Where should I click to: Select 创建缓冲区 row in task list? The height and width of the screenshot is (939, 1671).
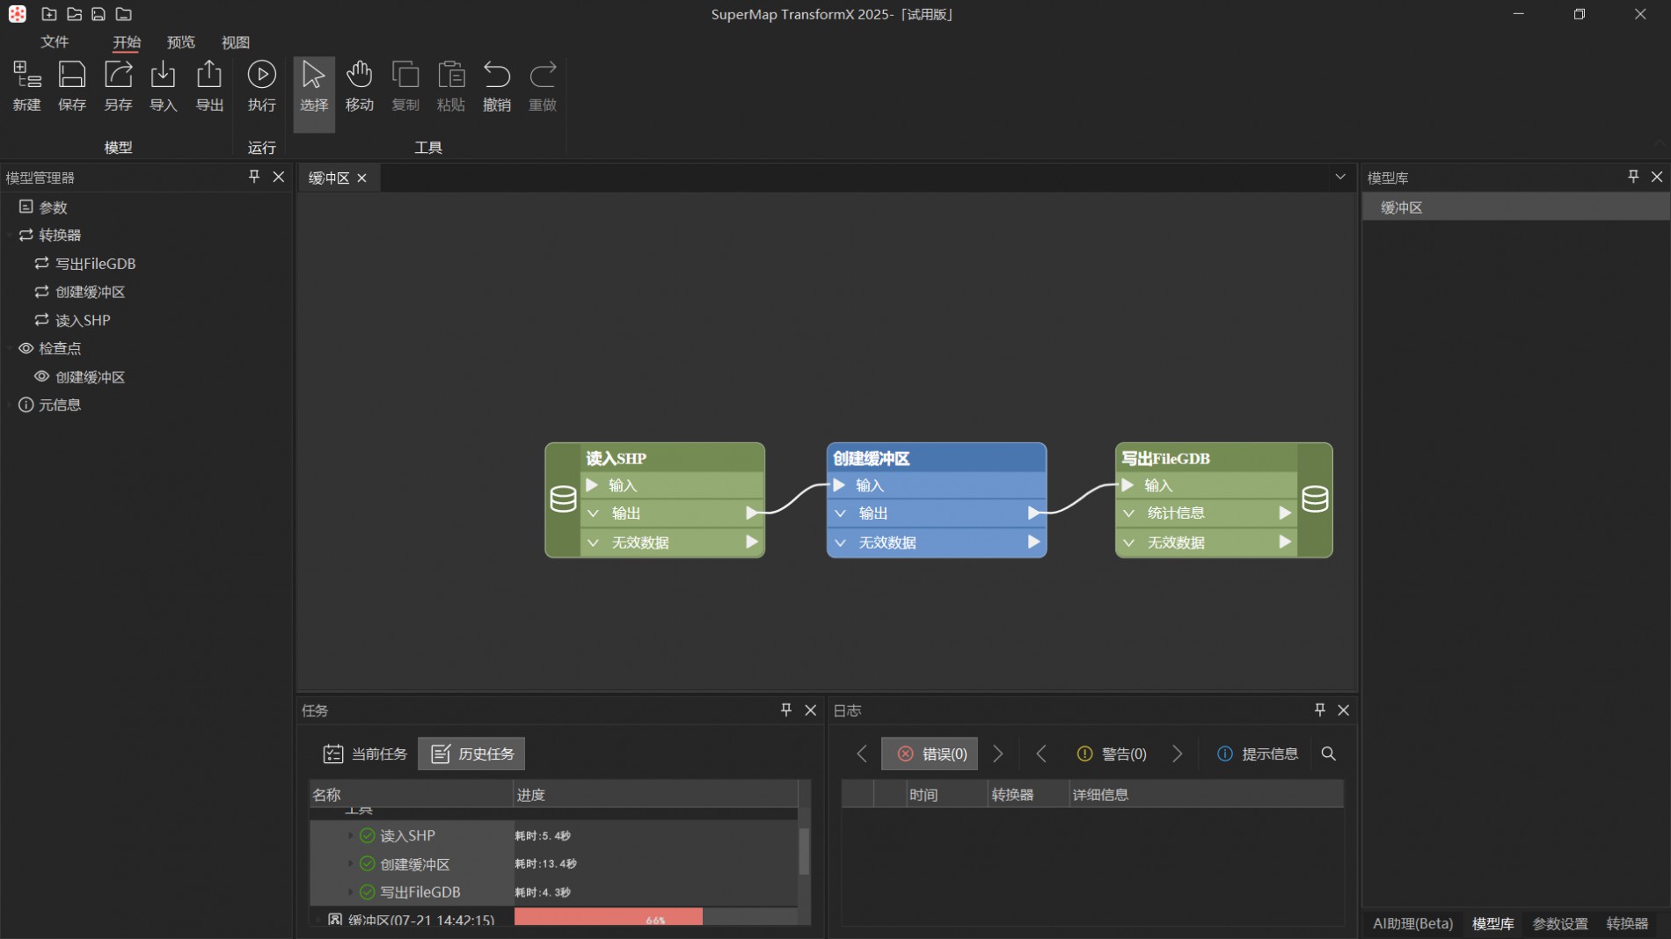pyautogui.click(x=553, y=863)
